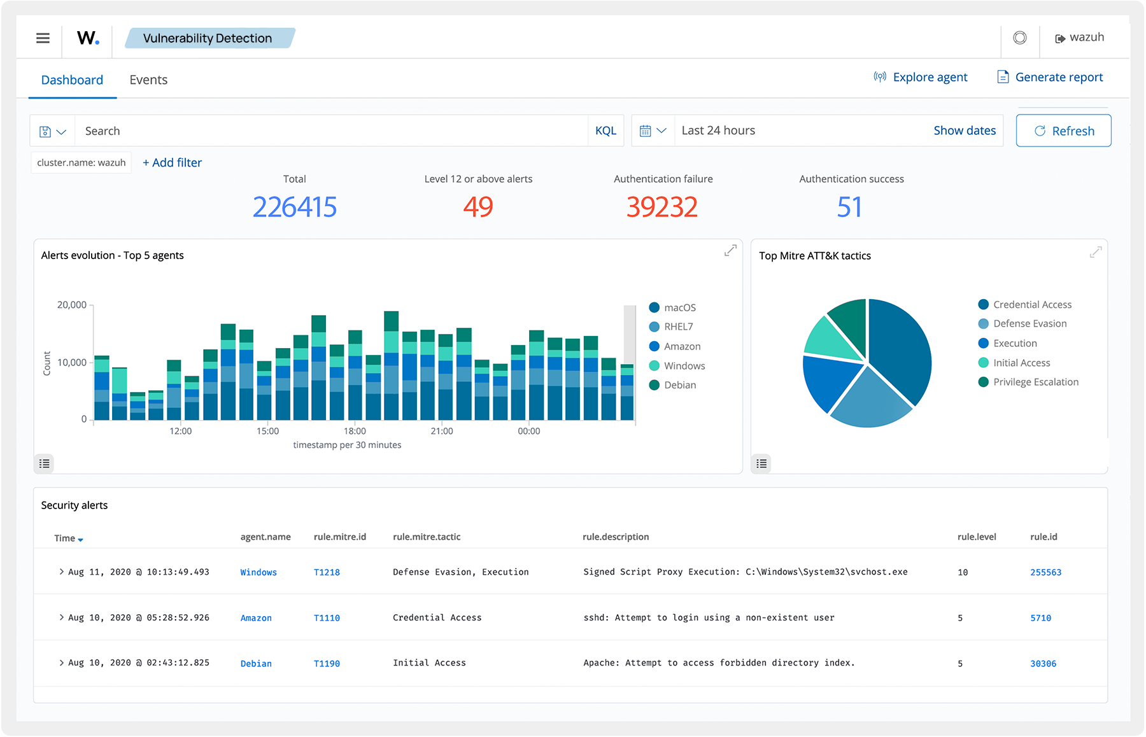Click the Generate report document icon
Image resolution: width=1146 pixels, height=737 pixels.
1003,76
